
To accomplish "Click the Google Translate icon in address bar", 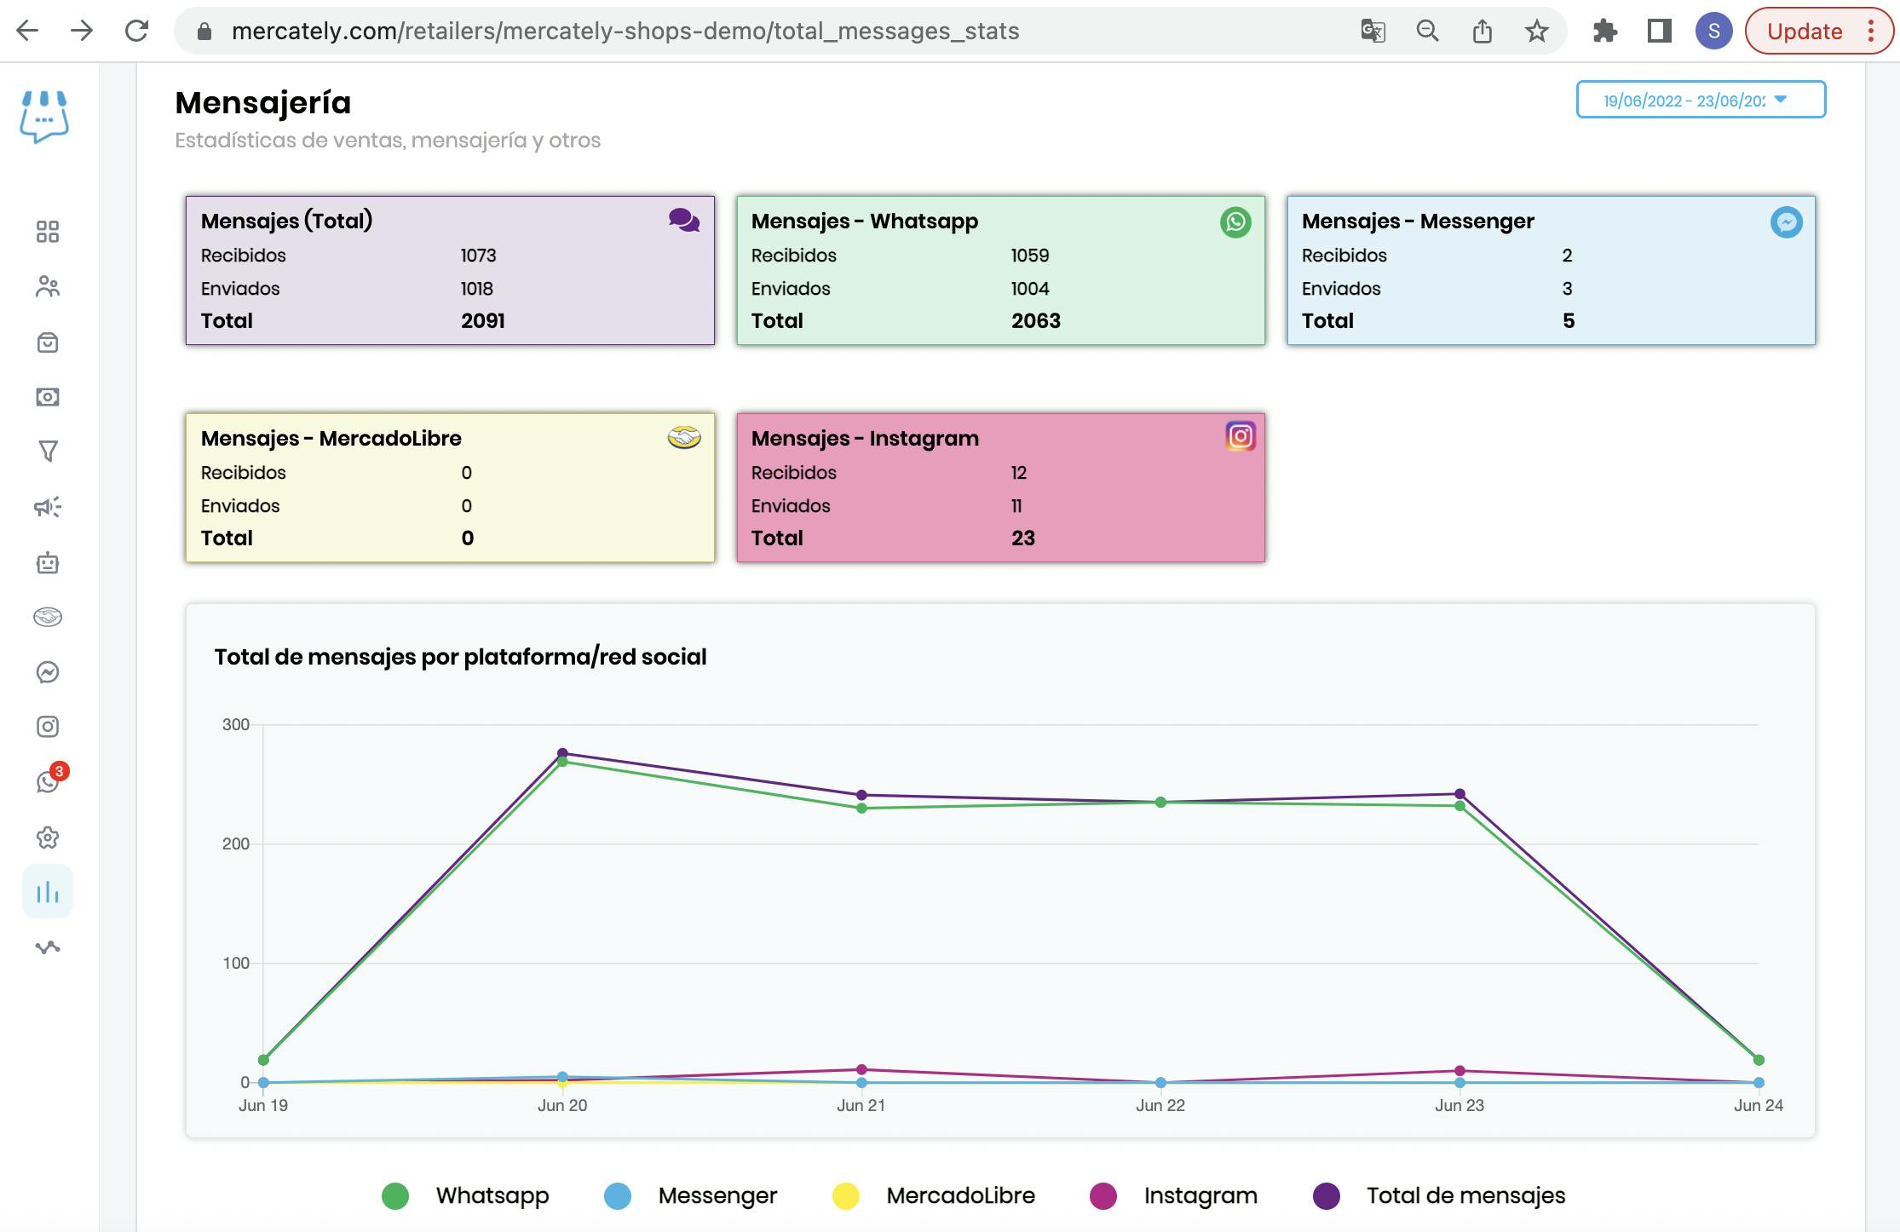I will coord(1373,32).
